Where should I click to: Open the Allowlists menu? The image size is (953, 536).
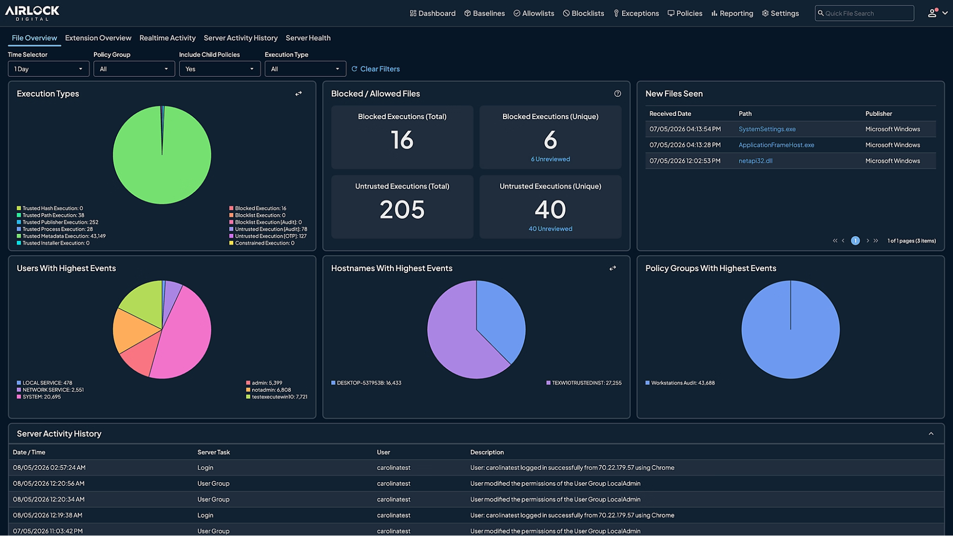click(x=533, y=13)
